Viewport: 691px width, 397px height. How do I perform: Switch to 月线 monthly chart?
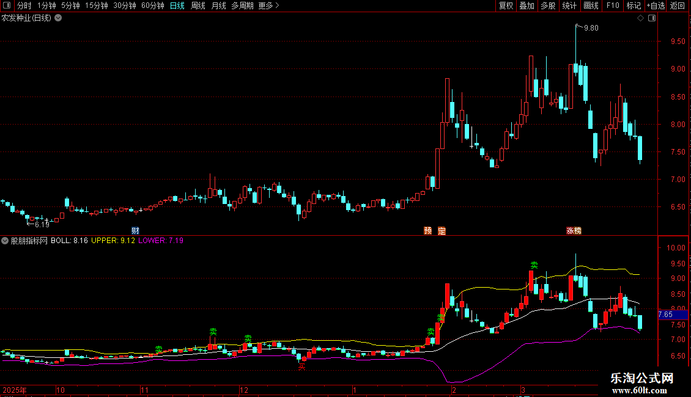coord(218,5)
